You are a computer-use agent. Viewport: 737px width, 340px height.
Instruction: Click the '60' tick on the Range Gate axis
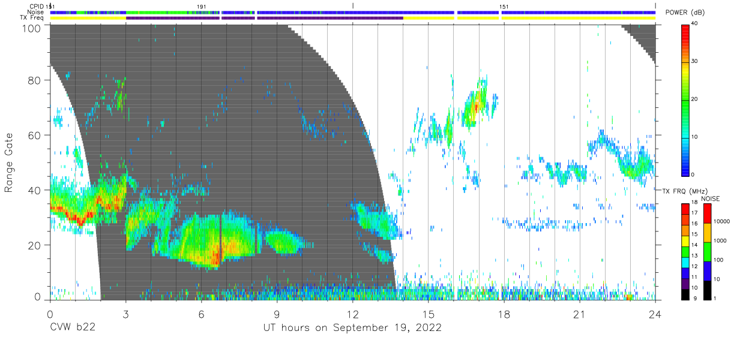(35, 135)
